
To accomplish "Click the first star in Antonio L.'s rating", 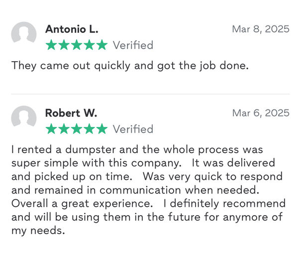I will 51,45.
